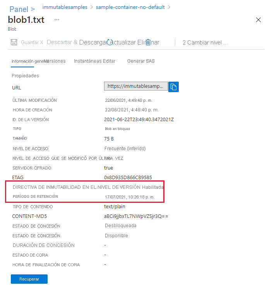Click the Habilitada immutability policy value
The height and width of the screenshot is (293, 265).
(x=153, y=187)
